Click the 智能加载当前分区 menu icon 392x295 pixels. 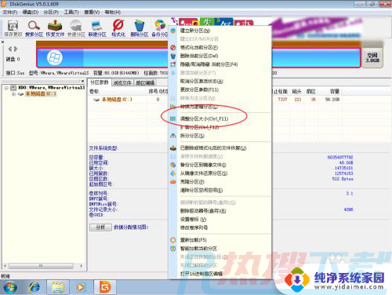tap(173, 248)
